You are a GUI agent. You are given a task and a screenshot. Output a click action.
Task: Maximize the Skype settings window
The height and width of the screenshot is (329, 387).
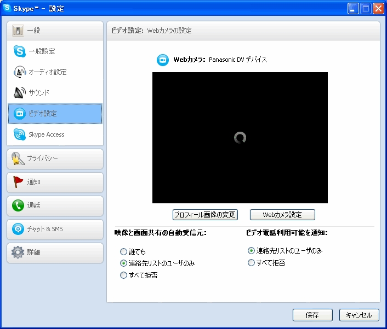click(366, 9)
